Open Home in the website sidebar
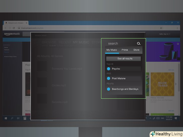183x137 pixels. [x=6, y=47]
